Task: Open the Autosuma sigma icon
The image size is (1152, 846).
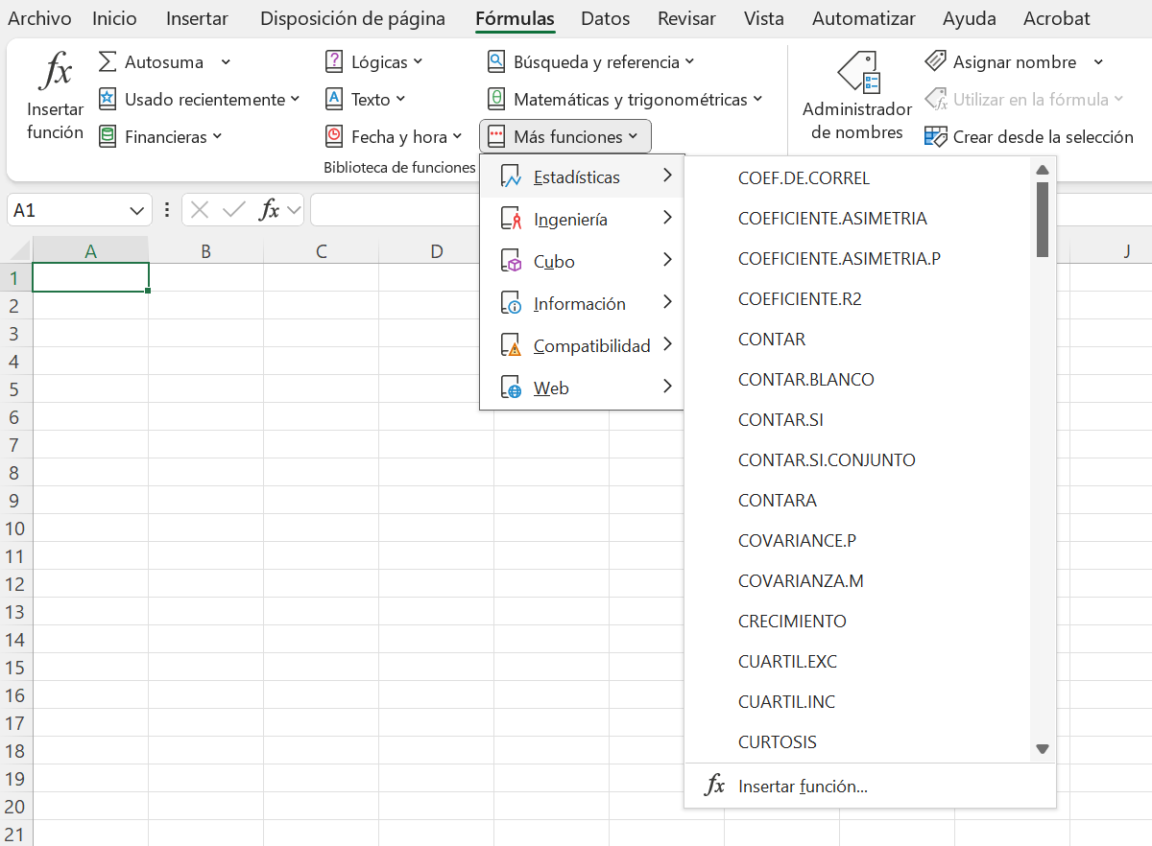Action: (x=108, y=62)
